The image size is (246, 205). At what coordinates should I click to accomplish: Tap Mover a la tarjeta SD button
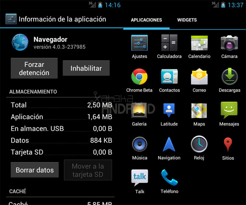[88, 170]
